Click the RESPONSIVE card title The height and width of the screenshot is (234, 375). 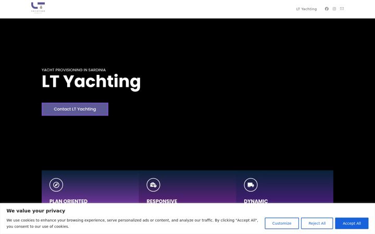click(x=162, y=201)
